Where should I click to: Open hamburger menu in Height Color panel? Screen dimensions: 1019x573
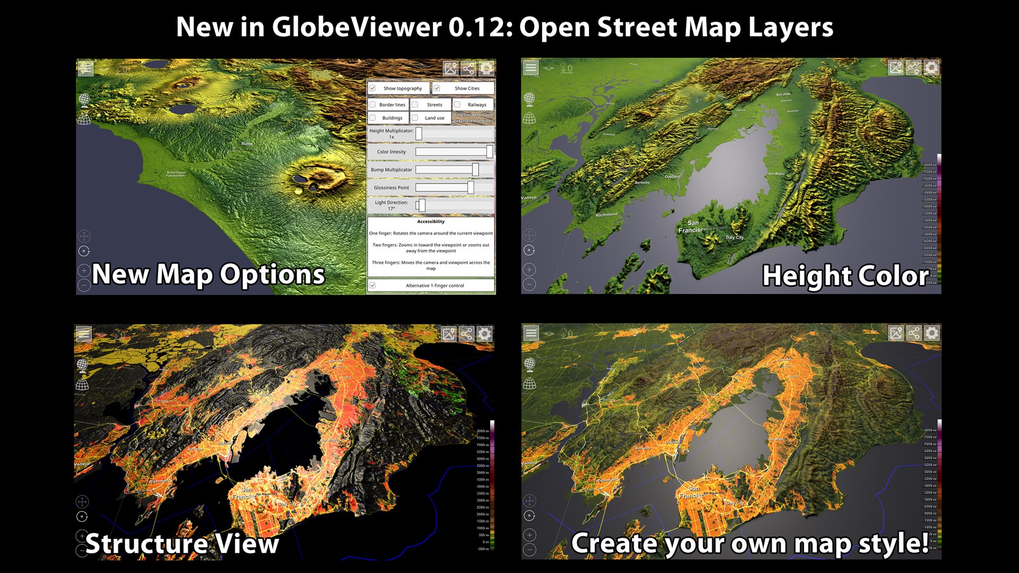[531, 67]
